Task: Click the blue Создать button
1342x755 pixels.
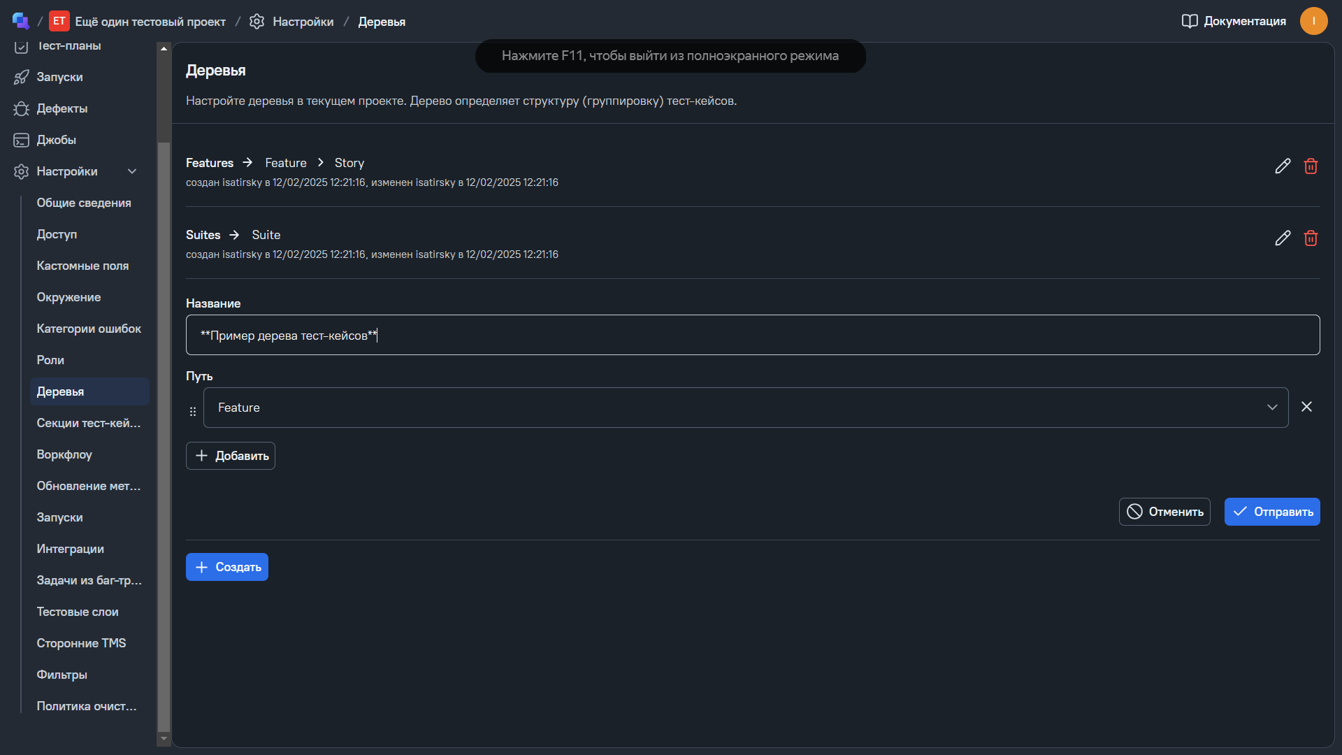Action: (227, 567)
